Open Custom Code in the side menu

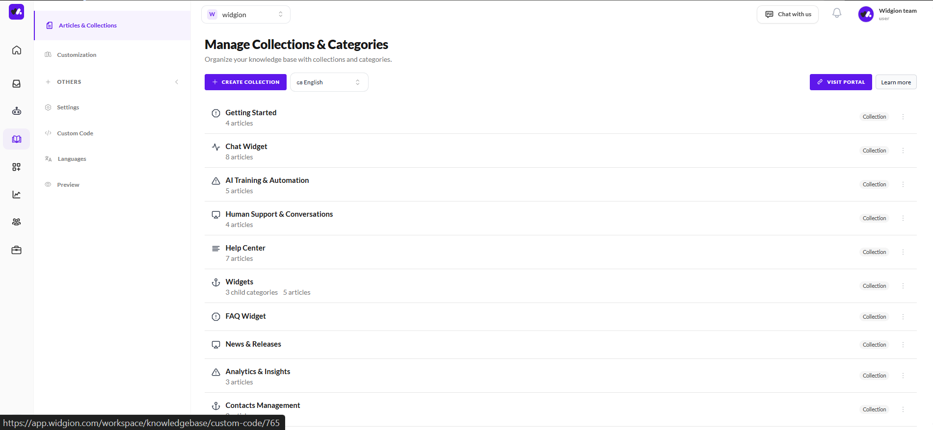point(75,133)
